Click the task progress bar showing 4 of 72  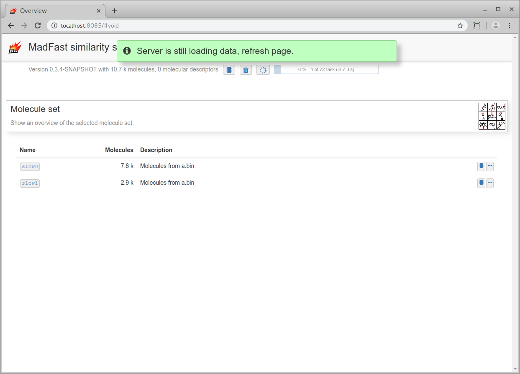[x=326, y=69]
